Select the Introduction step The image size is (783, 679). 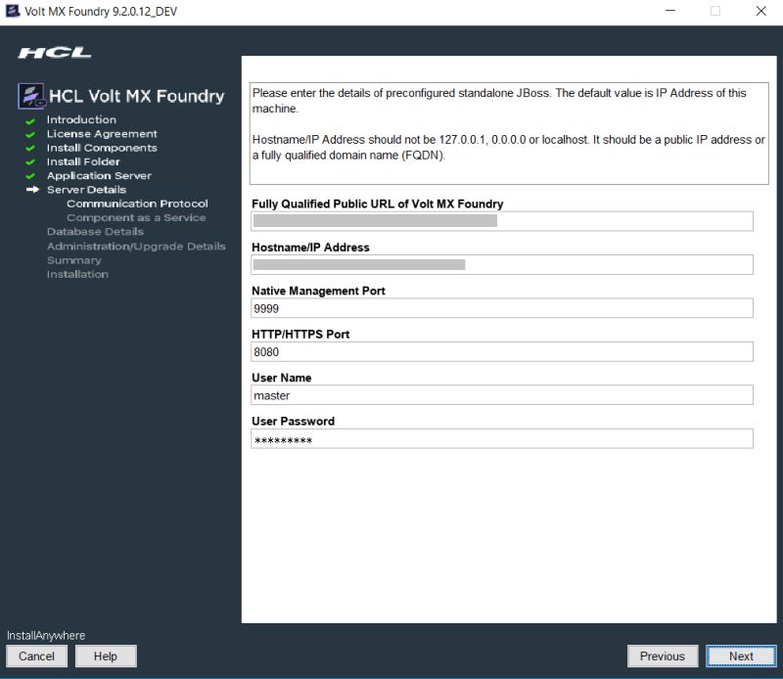click(x=81, y=119)
